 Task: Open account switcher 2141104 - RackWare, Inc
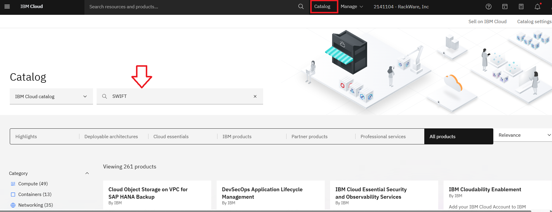(401, 7)
